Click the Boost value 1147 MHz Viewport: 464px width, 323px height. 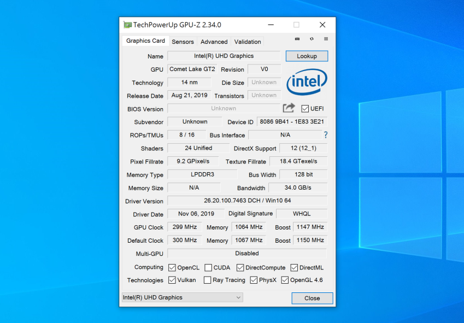(310, 227)
